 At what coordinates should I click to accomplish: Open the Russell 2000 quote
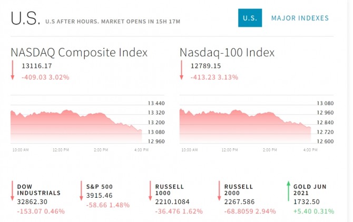point(239,190)
